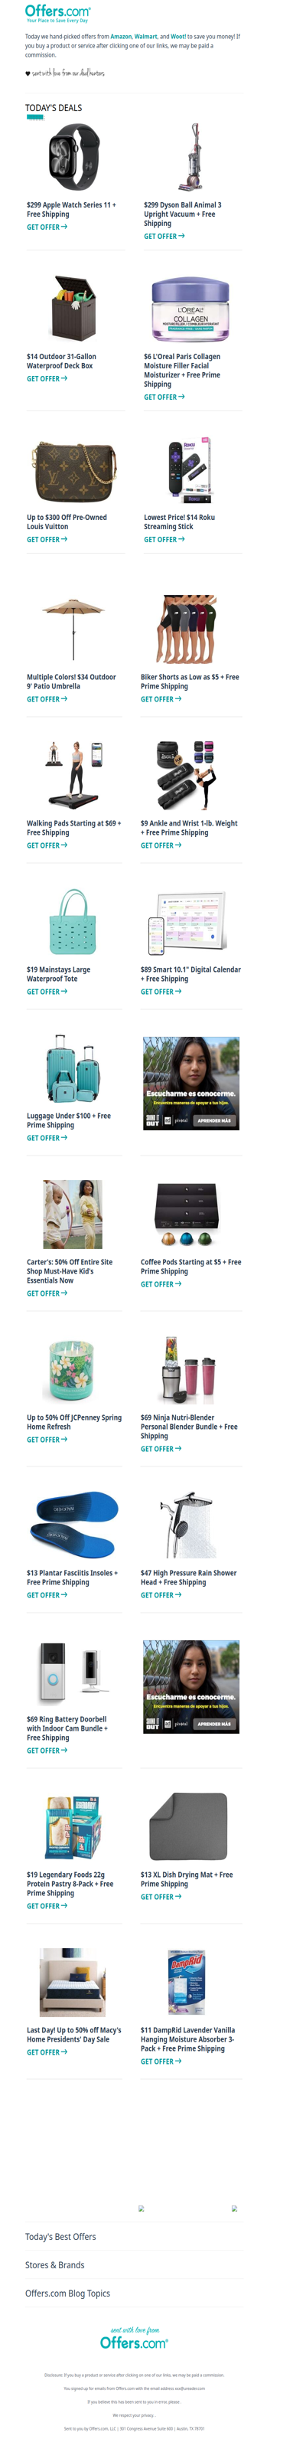
Task: Open the Ninja Nutri-Blender product image
Action: pos(188,1370)
